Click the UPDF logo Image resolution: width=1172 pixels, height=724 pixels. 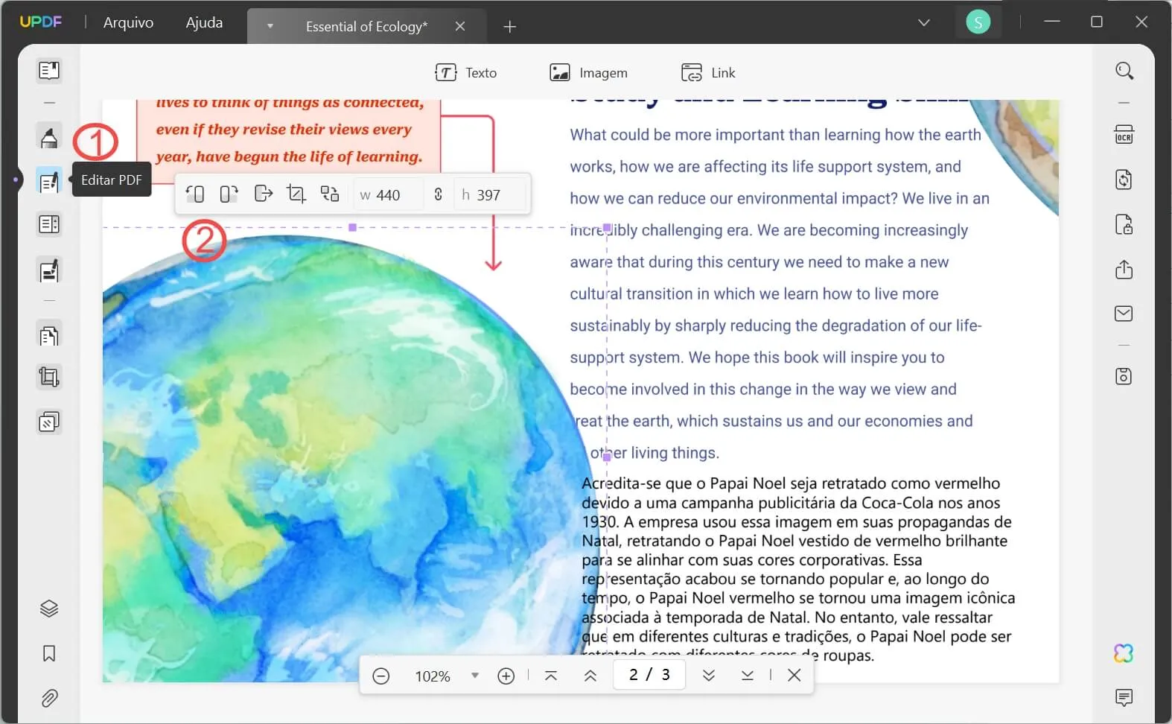tap(41, 22)
